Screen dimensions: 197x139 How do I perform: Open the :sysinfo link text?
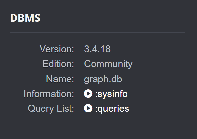coord(111,94)
